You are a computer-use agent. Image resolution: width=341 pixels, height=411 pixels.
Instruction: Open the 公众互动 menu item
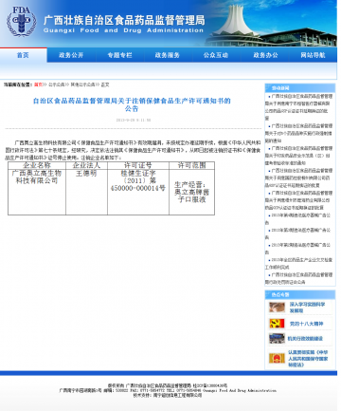pos(216,55)
